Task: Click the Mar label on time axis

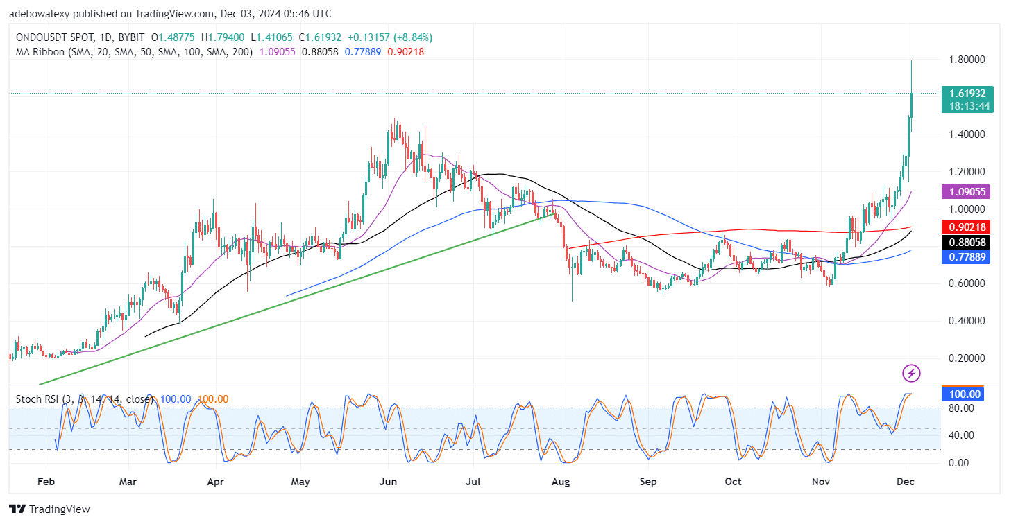Action: tap(128, 481)
